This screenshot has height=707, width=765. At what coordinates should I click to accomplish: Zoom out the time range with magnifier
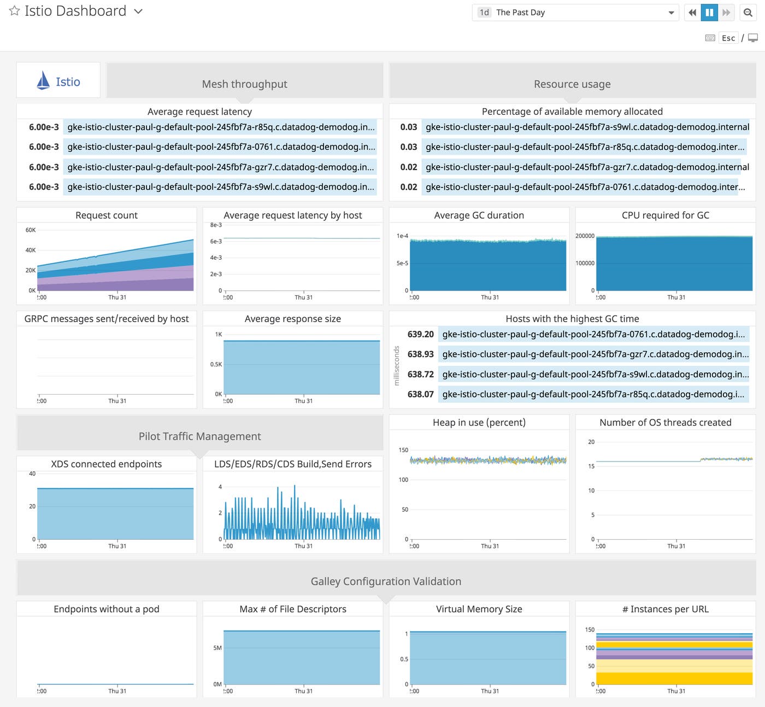748,13
